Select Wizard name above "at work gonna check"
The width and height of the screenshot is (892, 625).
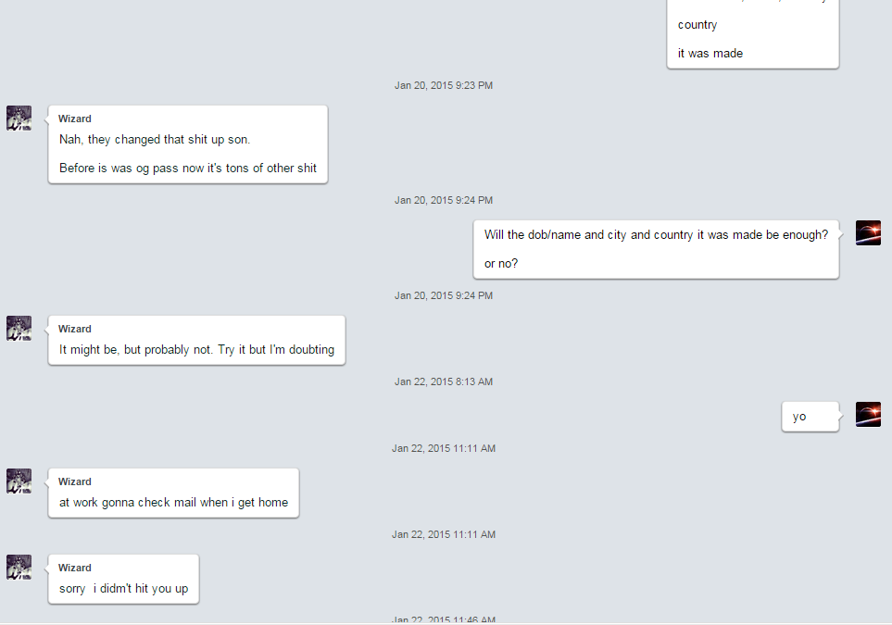pyautogui.click(x=74, y=481)
